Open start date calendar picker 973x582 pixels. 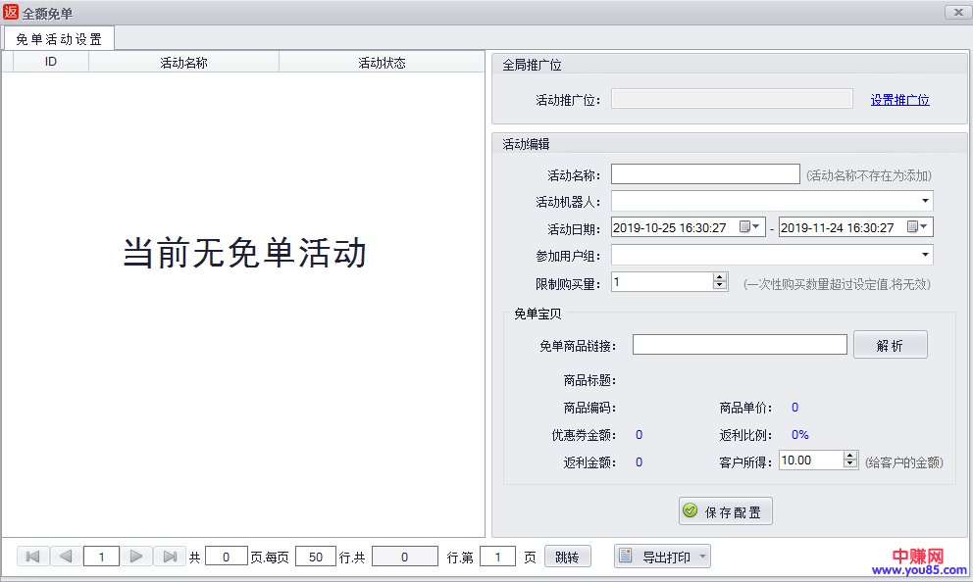(750, 227)
